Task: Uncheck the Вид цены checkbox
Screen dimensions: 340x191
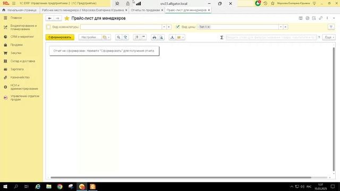Action: (178, 27)
